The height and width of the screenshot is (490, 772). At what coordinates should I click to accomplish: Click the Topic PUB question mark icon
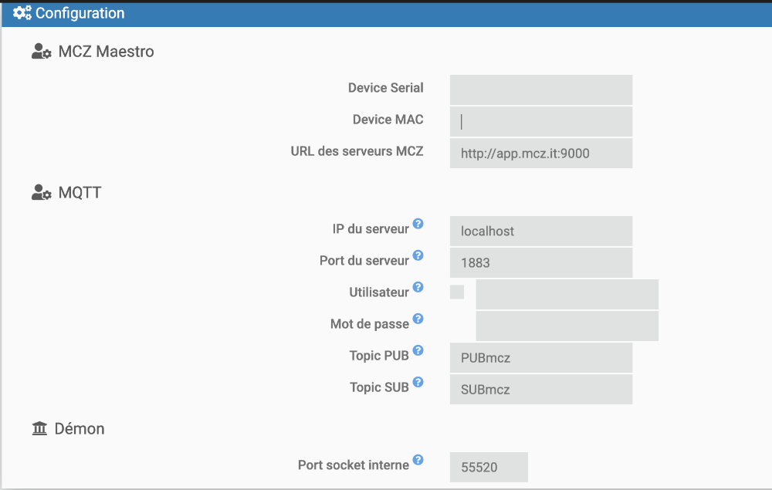(418, 350)
